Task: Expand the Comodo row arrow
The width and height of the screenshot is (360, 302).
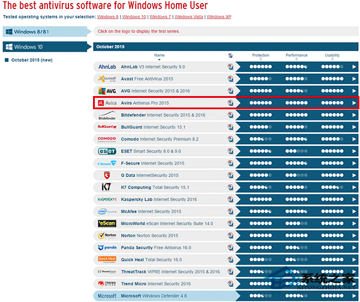Action: (354, 139)
